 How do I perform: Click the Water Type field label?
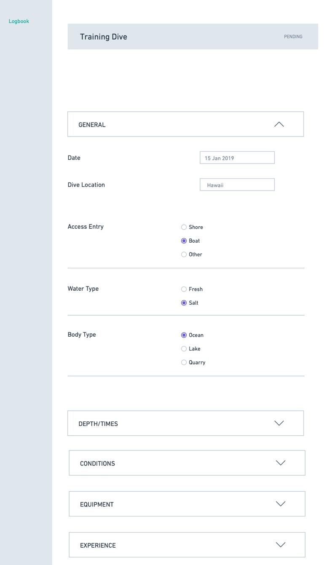(x=83, y=289)
